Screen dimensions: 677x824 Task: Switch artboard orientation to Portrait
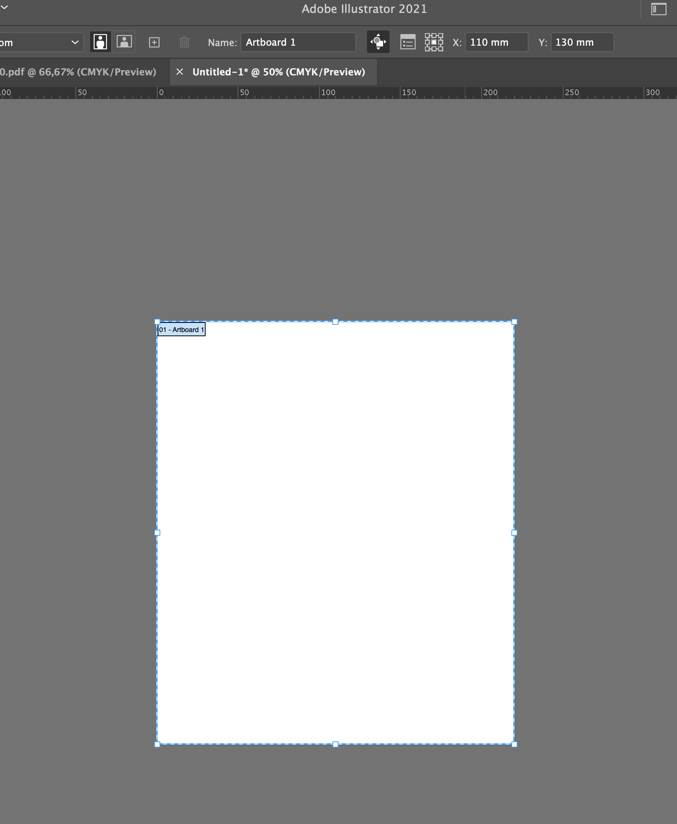(x=100, y=42)
